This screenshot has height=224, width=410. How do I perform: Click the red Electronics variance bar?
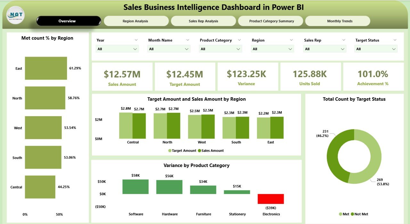click(x=271, y=199)
